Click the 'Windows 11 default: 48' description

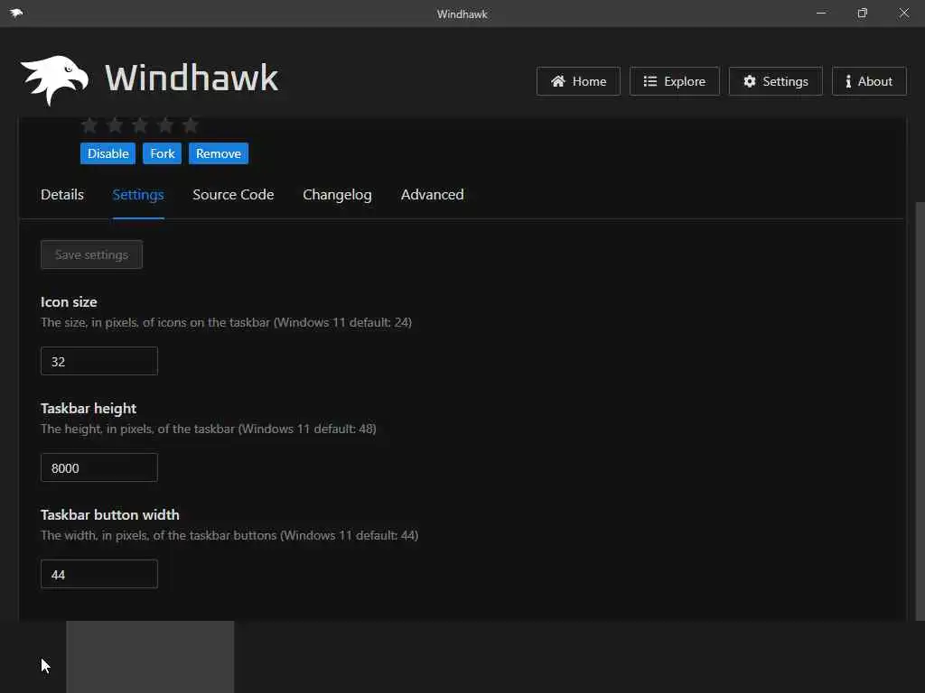coord(307,429)
